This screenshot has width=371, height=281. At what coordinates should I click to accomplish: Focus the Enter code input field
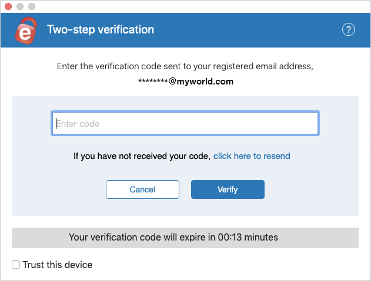pos(185,123)
